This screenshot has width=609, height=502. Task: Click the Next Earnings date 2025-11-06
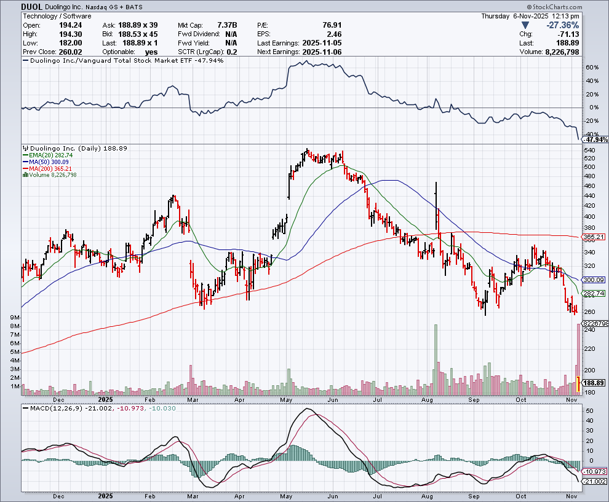[321, 53]
